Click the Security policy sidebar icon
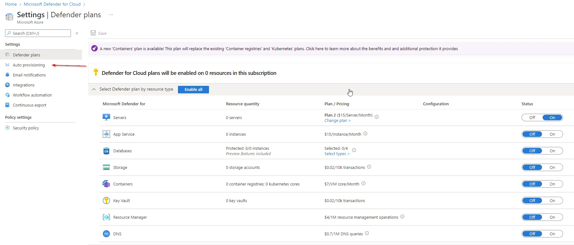574x245 pixels. pos(8,128)
